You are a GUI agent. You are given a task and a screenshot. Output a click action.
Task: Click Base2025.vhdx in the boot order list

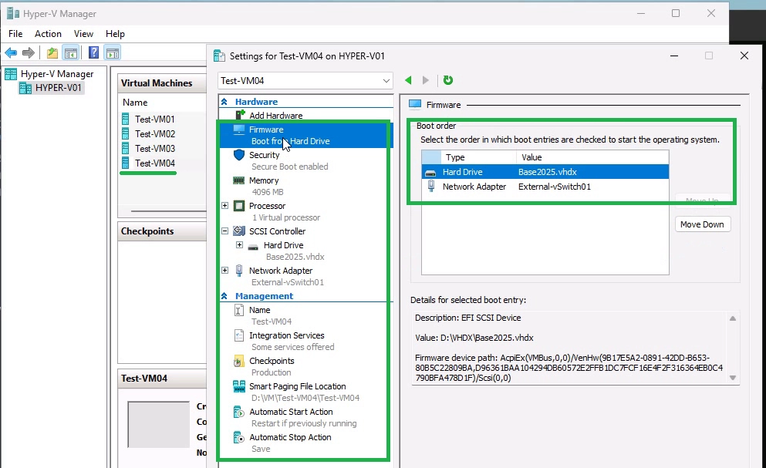tap(548, 172)
